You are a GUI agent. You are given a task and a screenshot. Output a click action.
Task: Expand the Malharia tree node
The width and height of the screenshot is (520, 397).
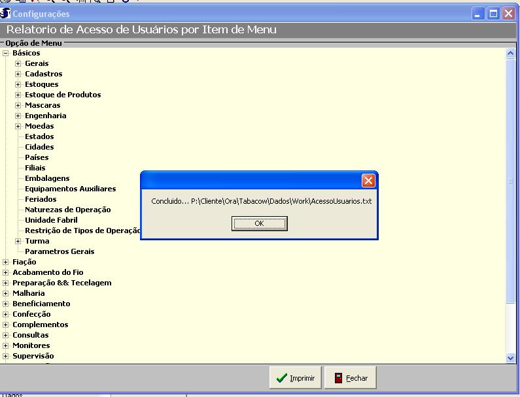point(6,293)
